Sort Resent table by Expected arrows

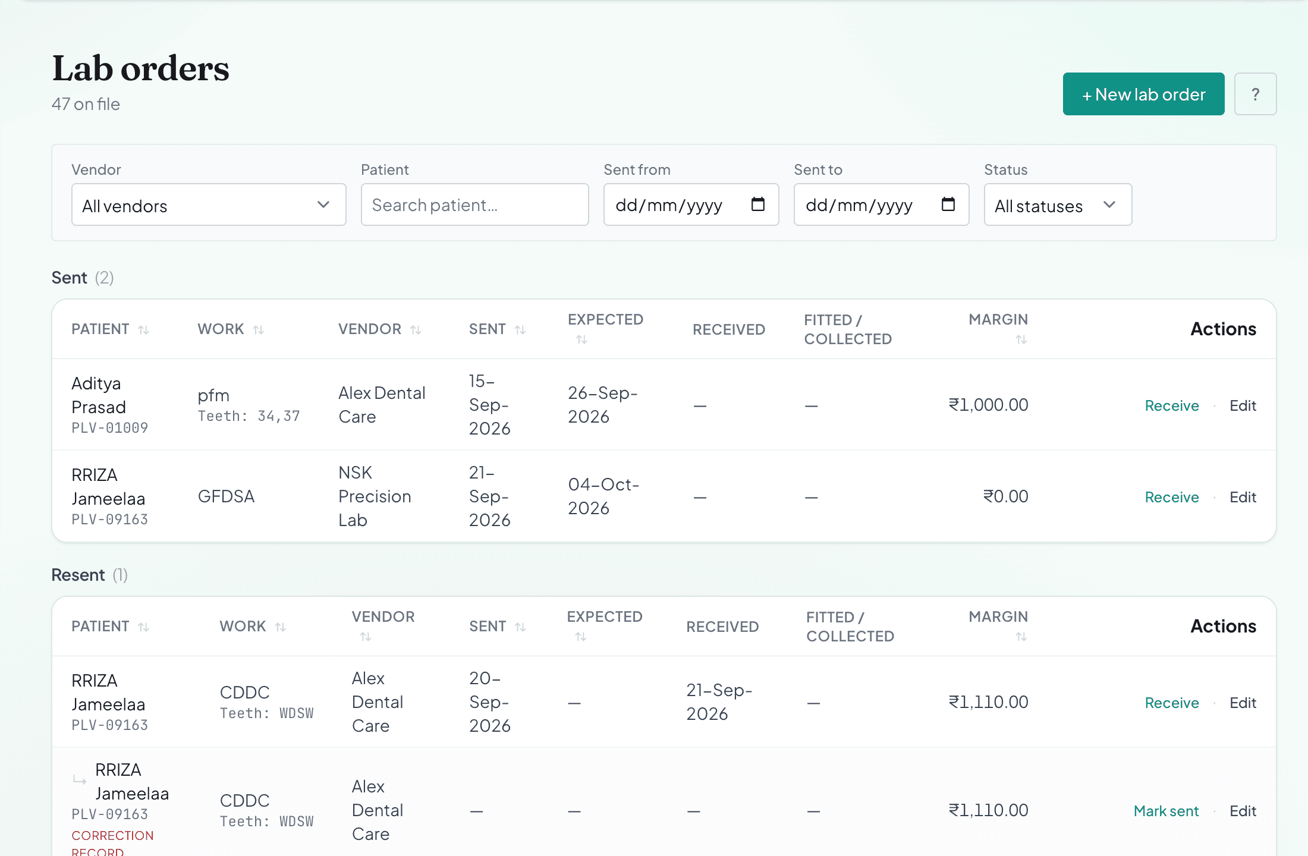(580, 637)
